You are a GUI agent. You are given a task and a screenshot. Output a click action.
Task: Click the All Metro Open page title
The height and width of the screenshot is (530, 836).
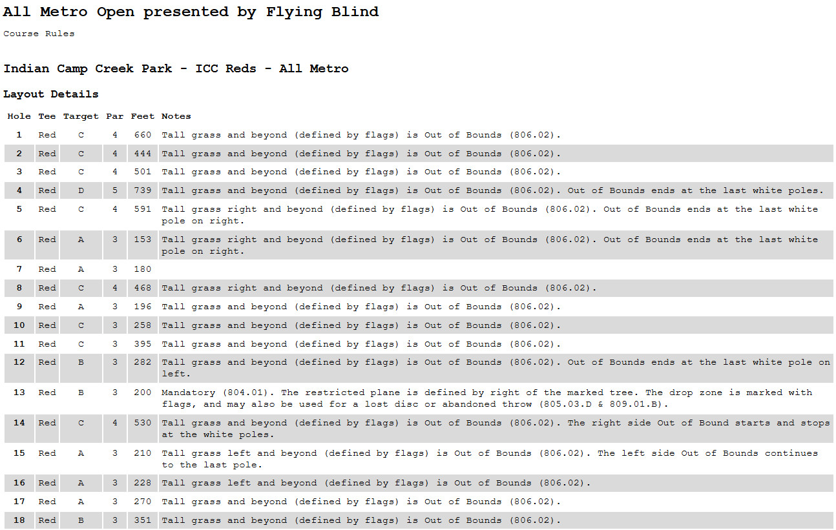(x=191, y=12)
